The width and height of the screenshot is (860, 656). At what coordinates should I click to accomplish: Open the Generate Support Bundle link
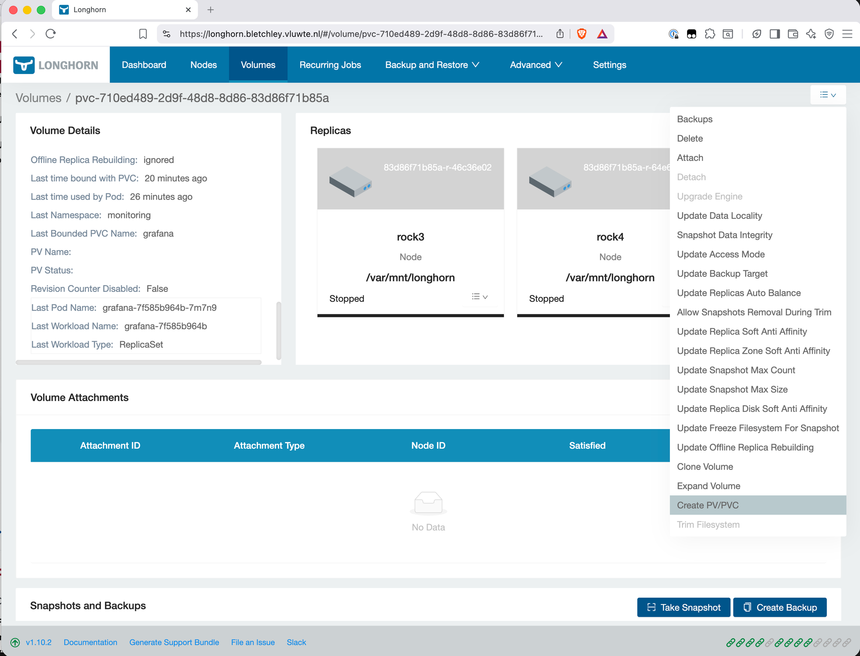pos(174,642)
